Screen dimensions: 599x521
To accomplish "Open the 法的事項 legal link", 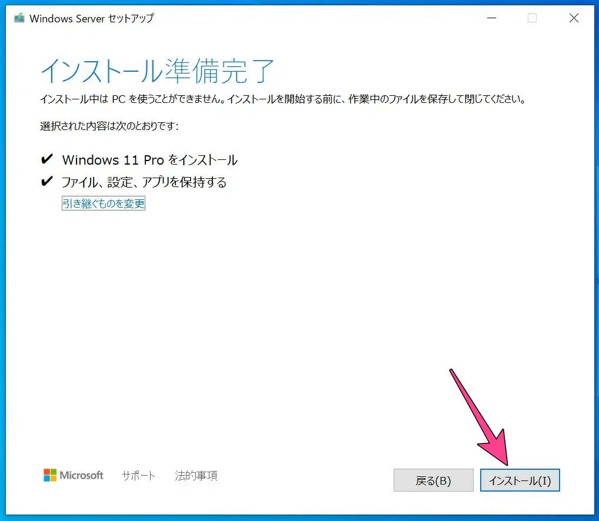I will coord(195,475).
